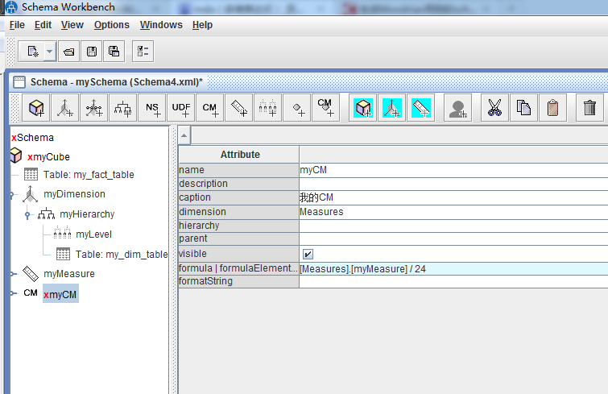The width and height of the screenshot is (608, 394).
Task: Click the up arrow button above Attribute table
Action: [184, 135]
